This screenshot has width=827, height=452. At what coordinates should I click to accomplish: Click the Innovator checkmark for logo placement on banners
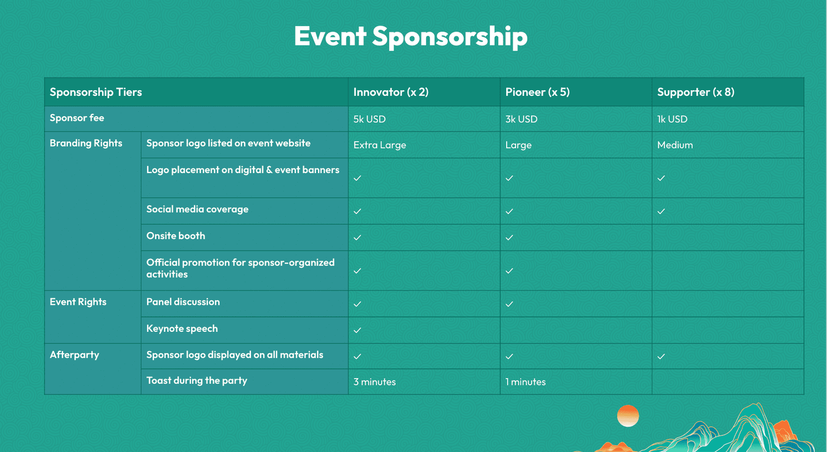[x=357, y=178]
